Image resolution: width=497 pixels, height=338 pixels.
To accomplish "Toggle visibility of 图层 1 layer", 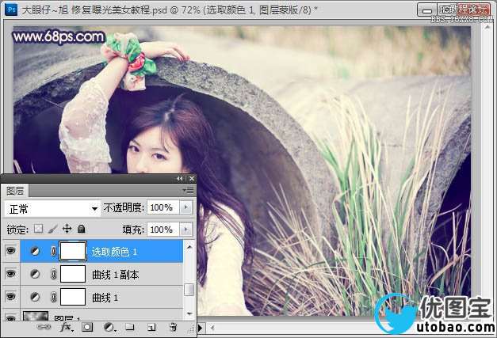I will [x=11, y=317].
